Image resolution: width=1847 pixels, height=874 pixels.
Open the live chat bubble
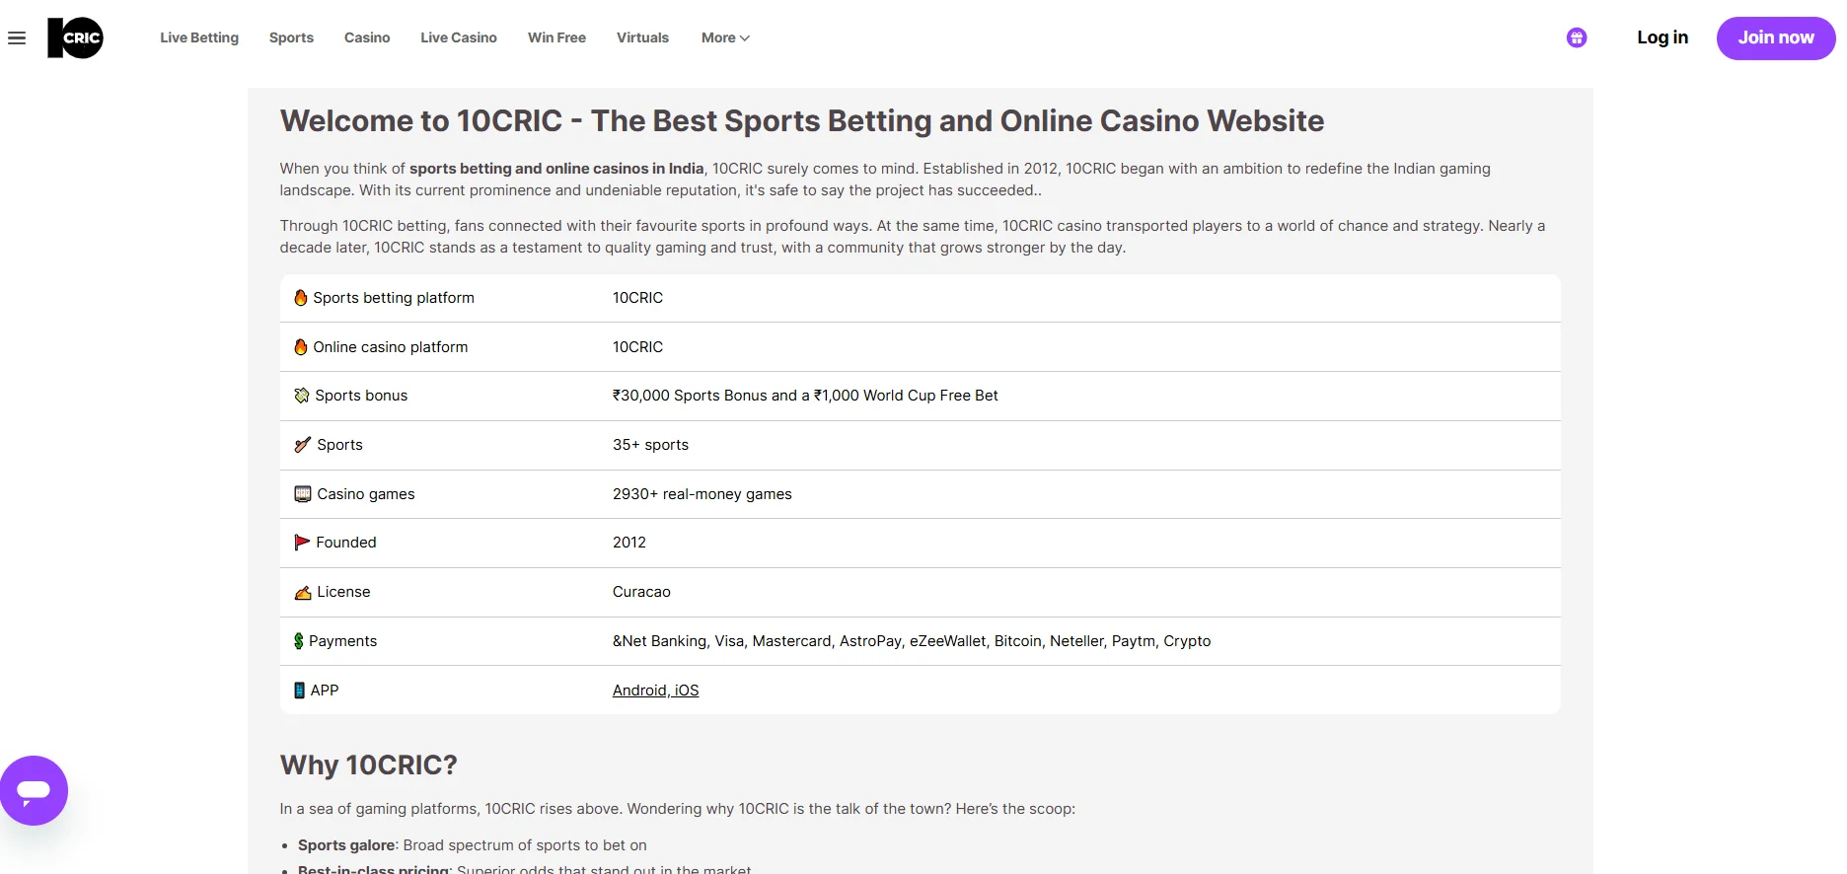coord(34,790)
